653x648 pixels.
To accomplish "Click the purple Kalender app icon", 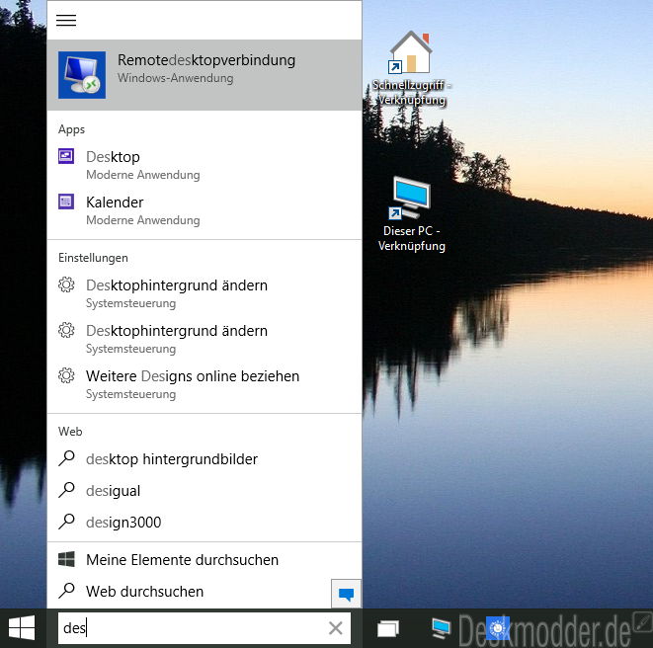I will point(66,202).
